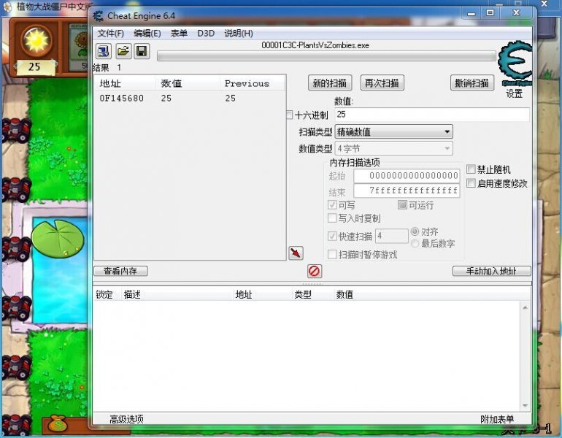Toggle the 可运行 checkbox

(402, 204)
